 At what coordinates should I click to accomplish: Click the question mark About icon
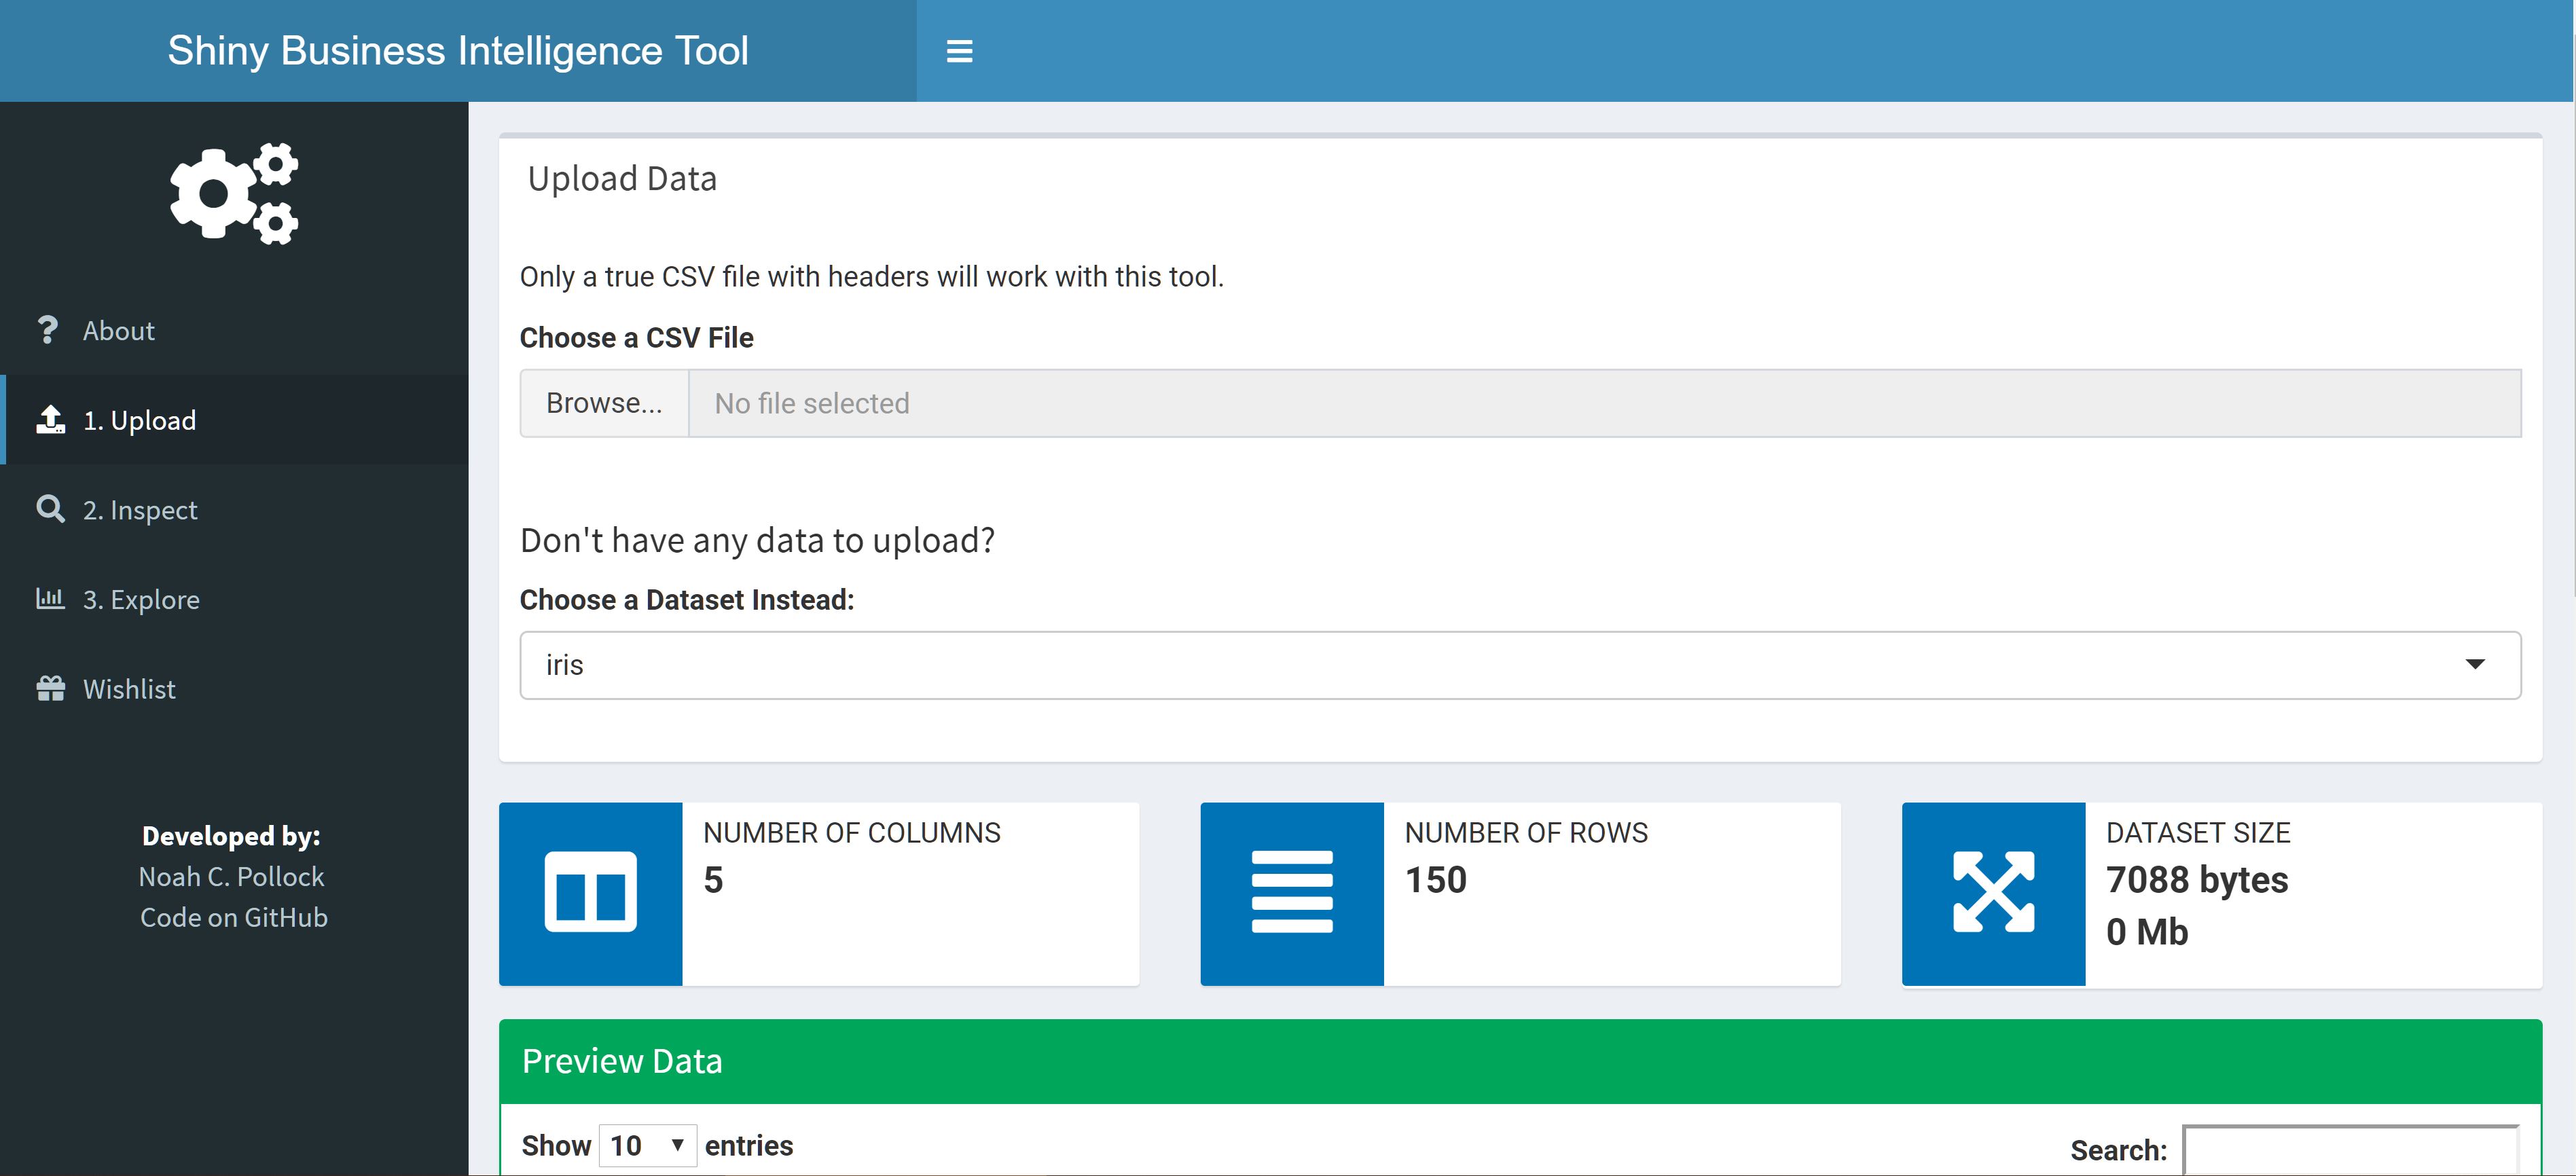[x=49, y=329]
